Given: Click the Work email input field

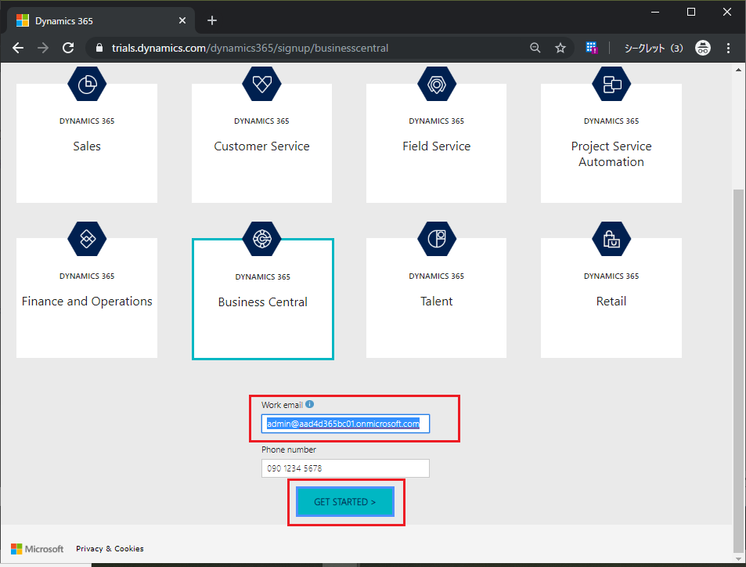Looking at the screenshot, I should (345, 424).
